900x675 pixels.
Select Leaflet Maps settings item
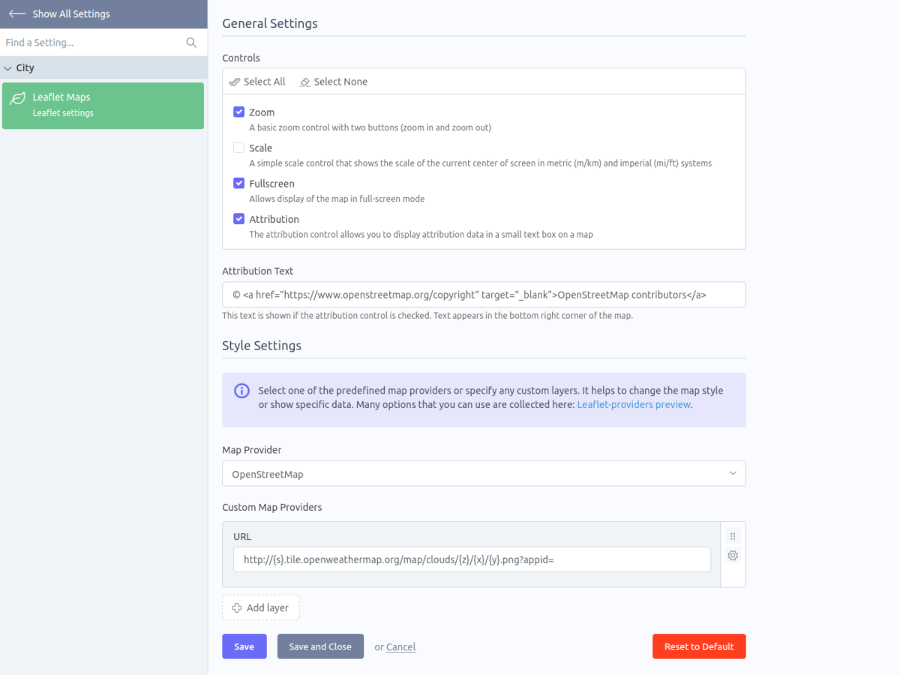[103, 106]
